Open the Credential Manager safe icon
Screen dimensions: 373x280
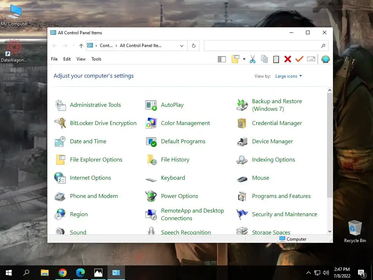point(242,123)
